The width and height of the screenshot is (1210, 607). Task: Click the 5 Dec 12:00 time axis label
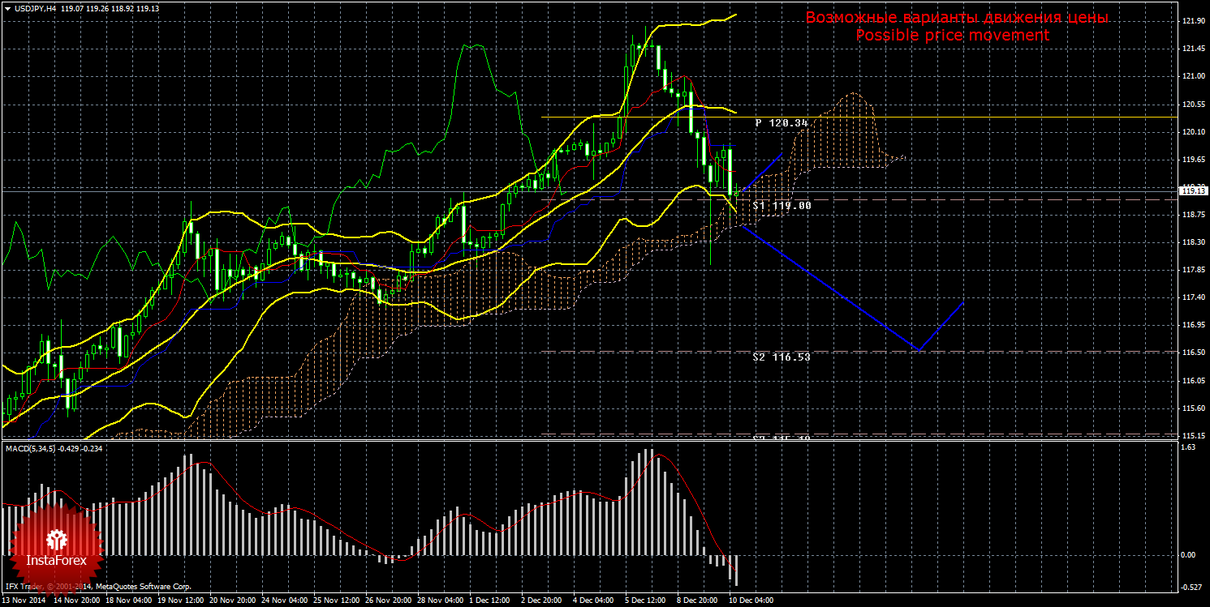[x=646, y=601]
